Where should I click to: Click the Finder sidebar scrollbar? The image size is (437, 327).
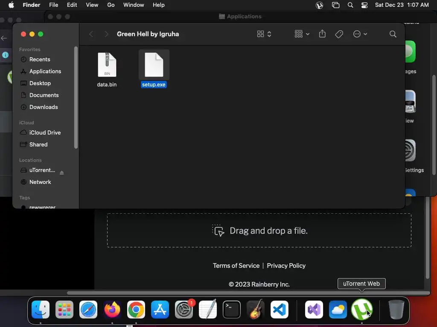click(76, 98)
